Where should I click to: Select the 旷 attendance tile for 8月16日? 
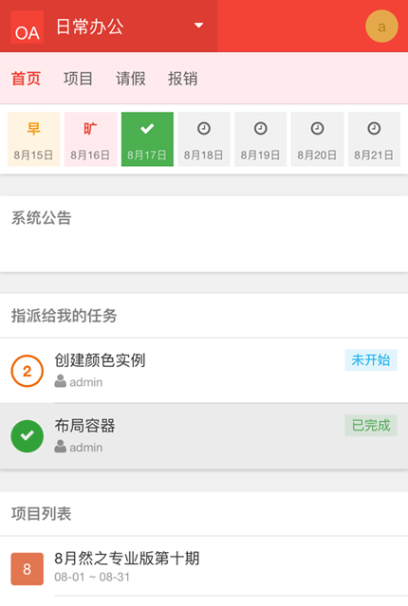90,139
